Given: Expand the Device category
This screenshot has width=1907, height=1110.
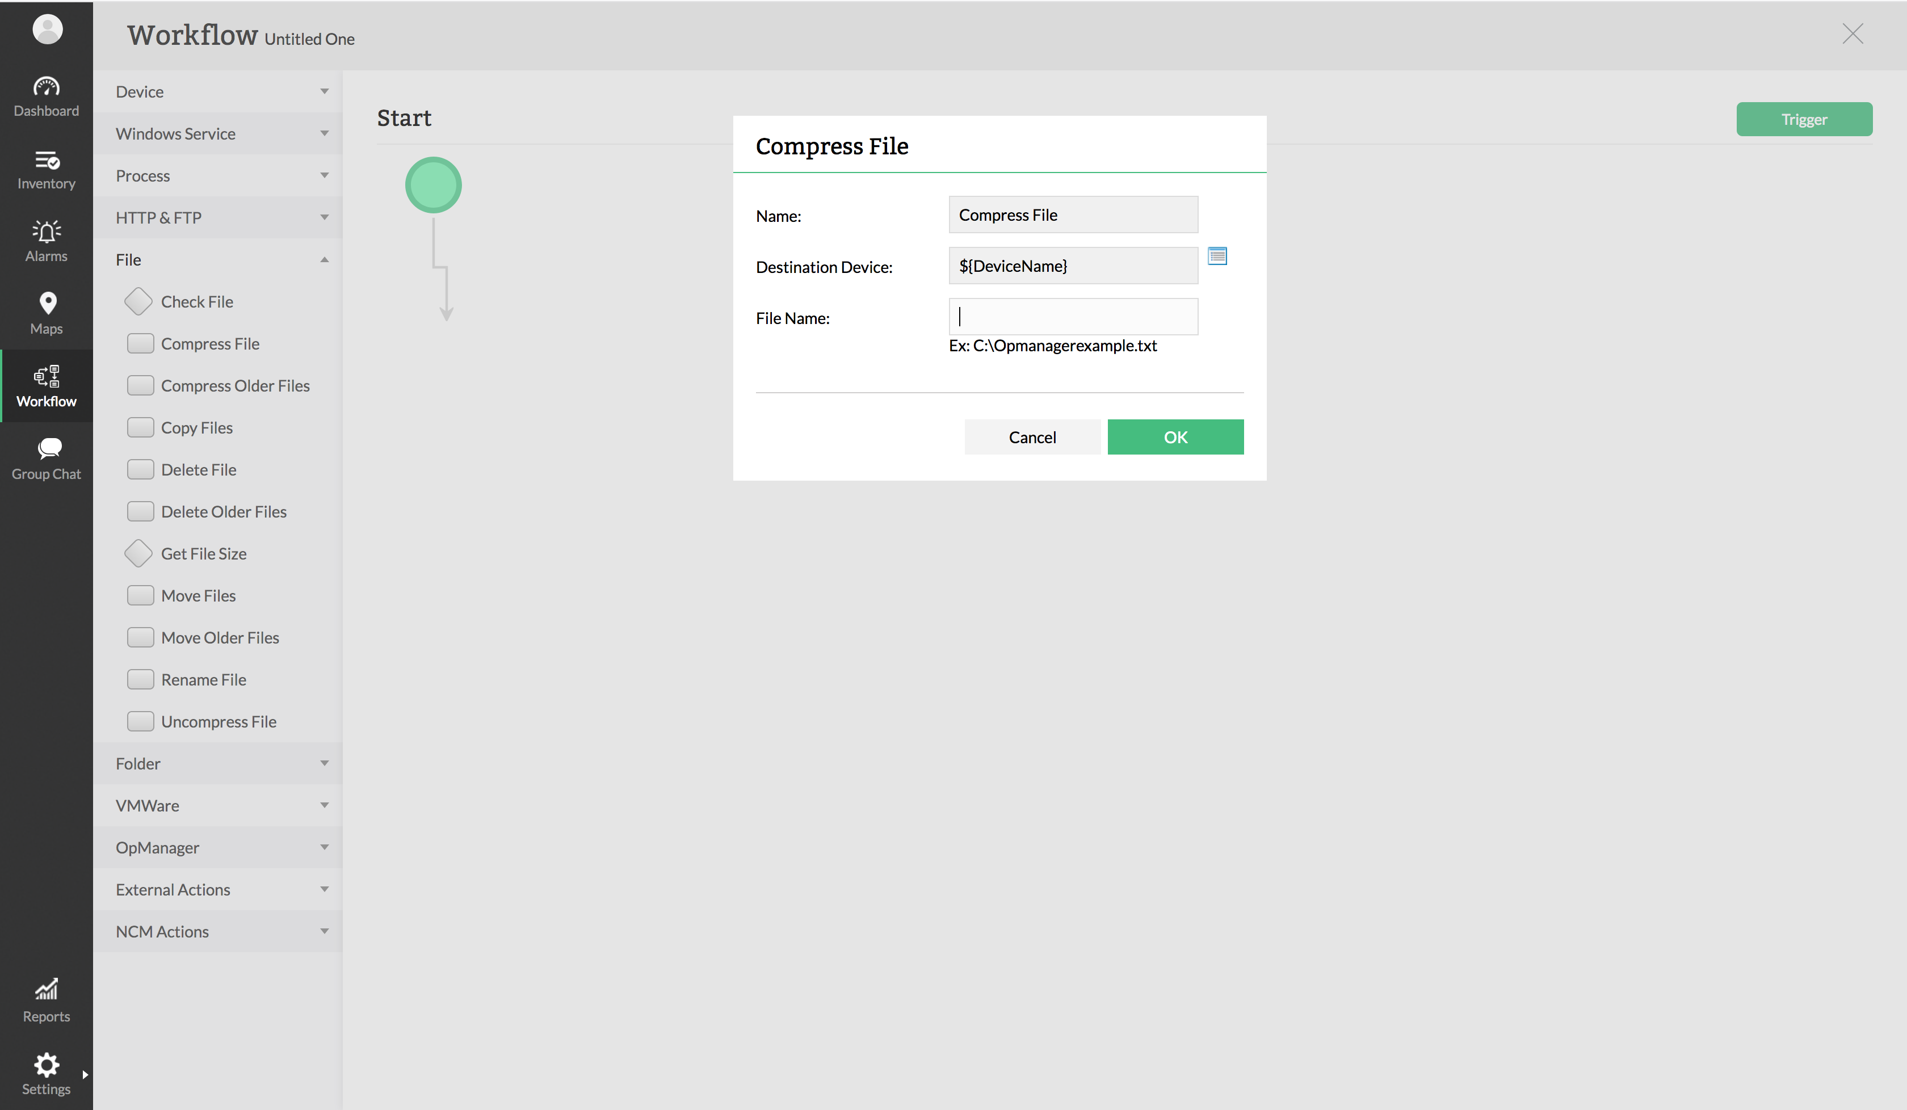Looking at the screenshot, I should pos(218,91).
